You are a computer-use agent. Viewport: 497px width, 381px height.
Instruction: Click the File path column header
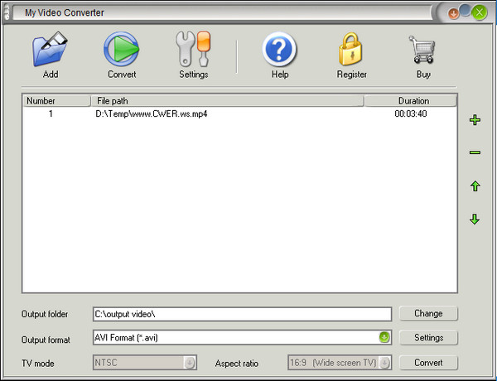point(226,101)
